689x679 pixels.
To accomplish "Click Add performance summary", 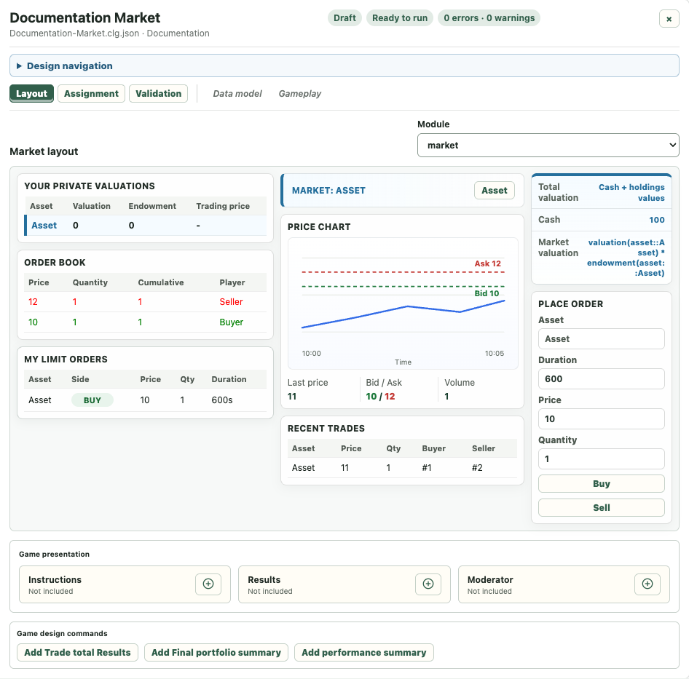I will (x=364, y=653).
